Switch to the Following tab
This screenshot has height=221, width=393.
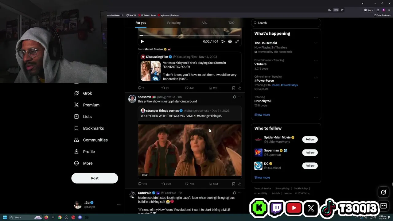point(174,23)
